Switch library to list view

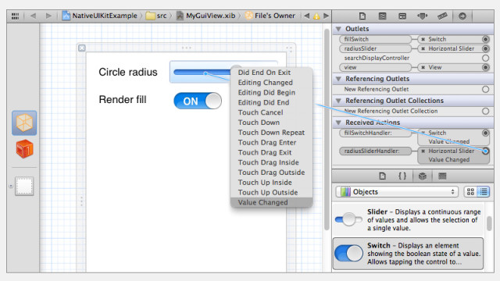point(484,192)
